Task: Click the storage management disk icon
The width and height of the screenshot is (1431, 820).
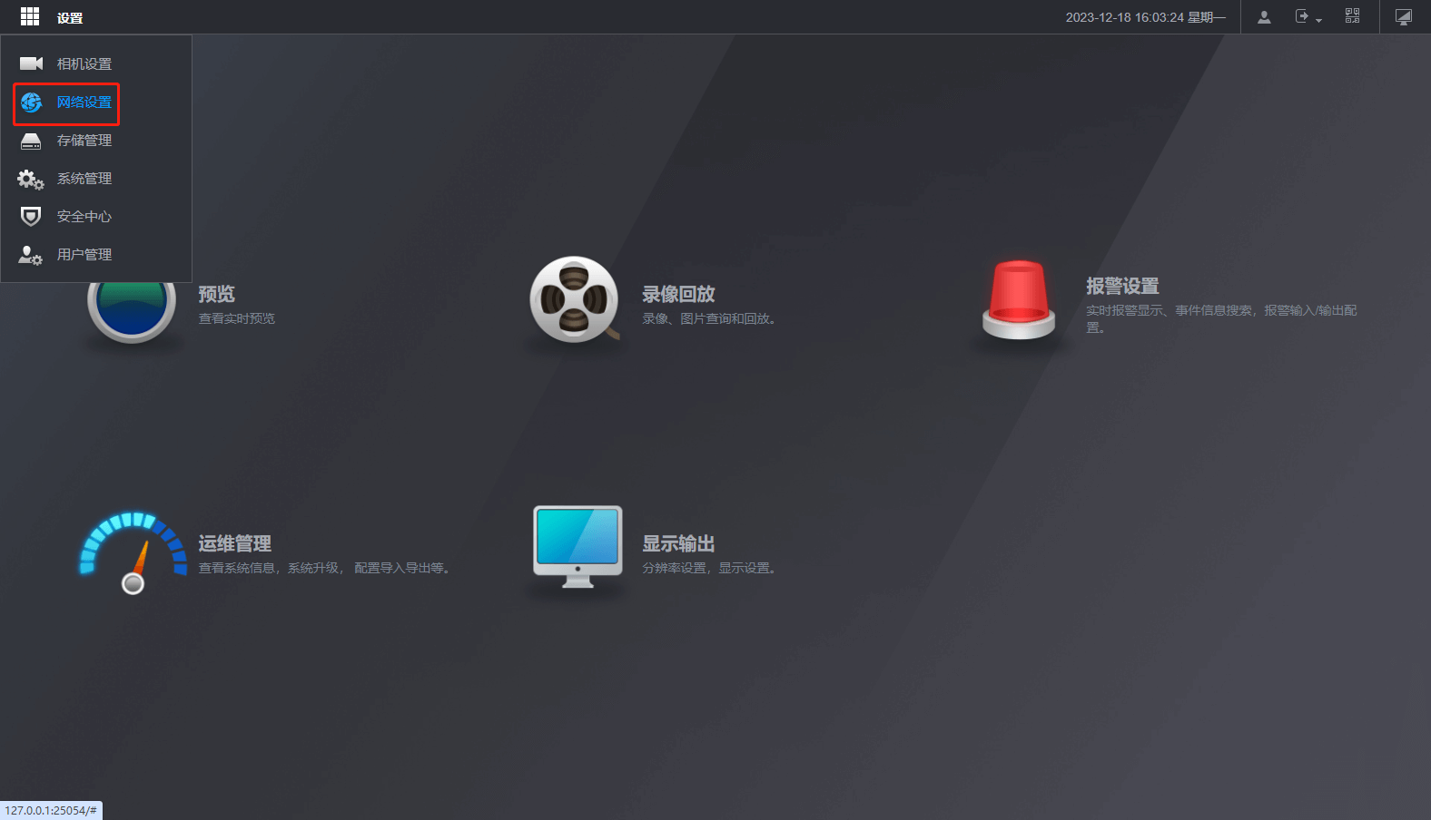Action: [31, 141]
